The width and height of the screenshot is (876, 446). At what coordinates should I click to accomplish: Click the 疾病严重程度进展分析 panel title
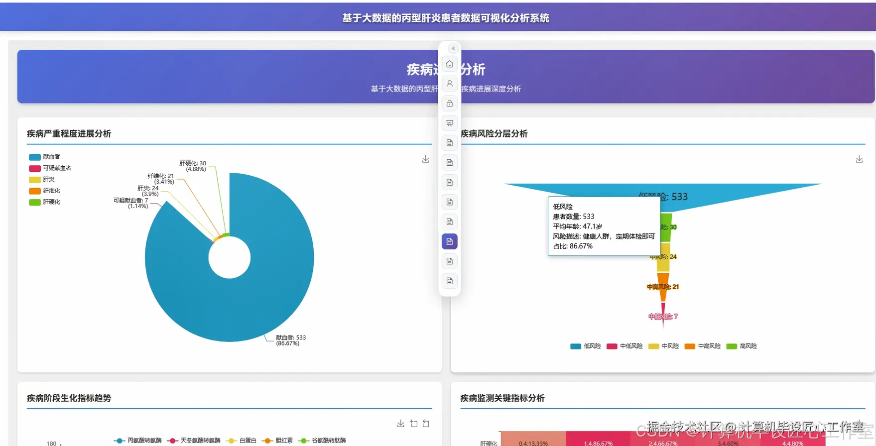click(x=69, y=133)
